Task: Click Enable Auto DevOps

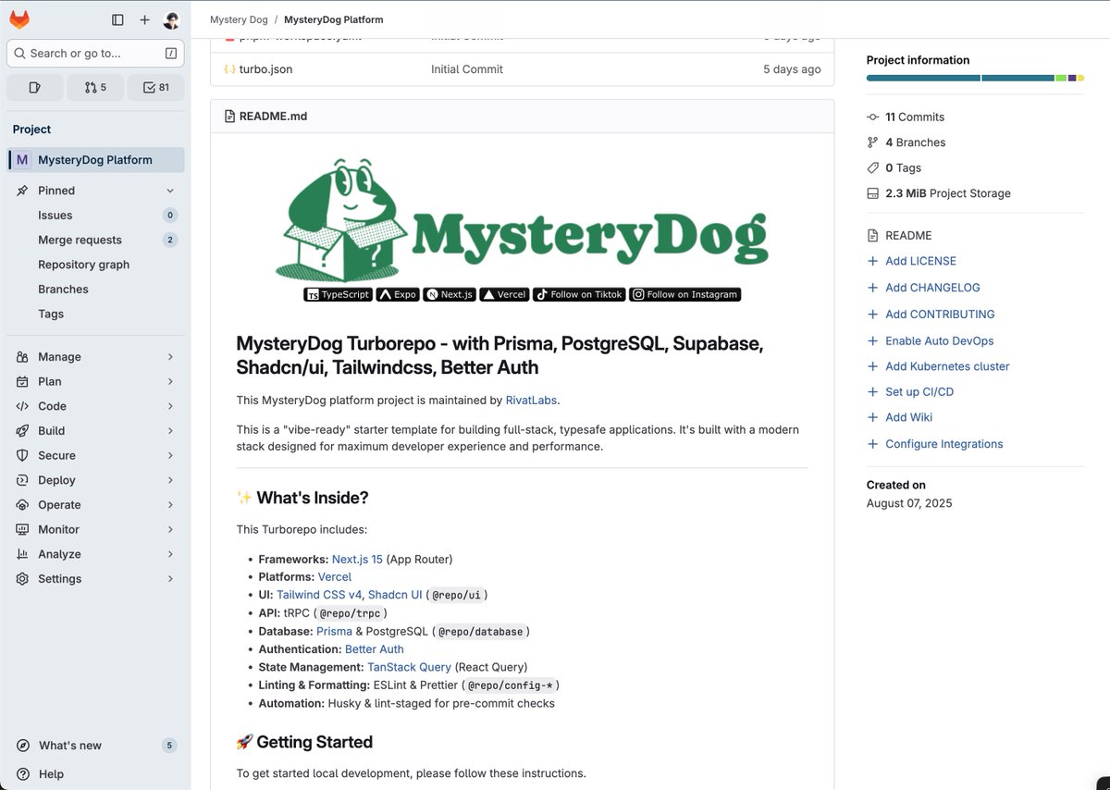Action: coord(940,340)
